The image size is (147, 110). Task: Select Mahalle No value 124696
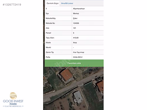(x=76, y=23)
